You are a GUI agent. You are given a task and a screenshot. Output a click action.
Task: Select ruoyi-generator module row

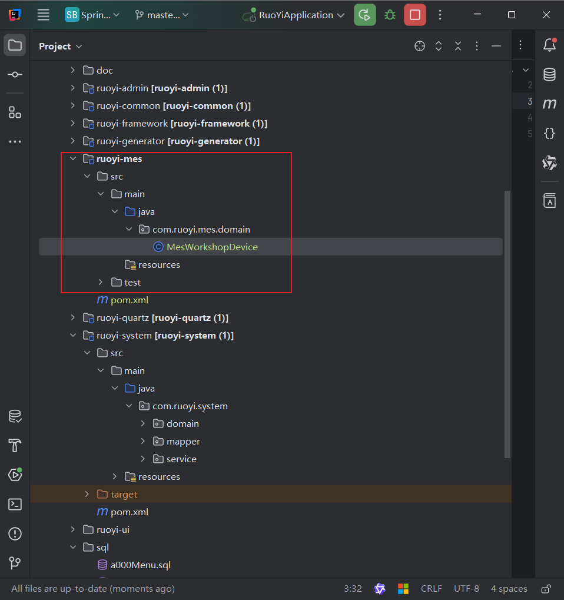tap(271, 141)
